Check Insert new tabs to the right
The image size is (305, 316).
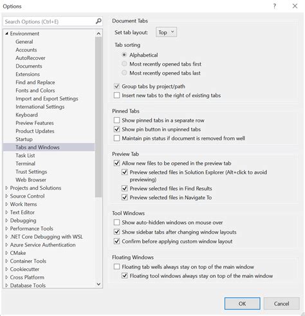(x=116, y=95)
